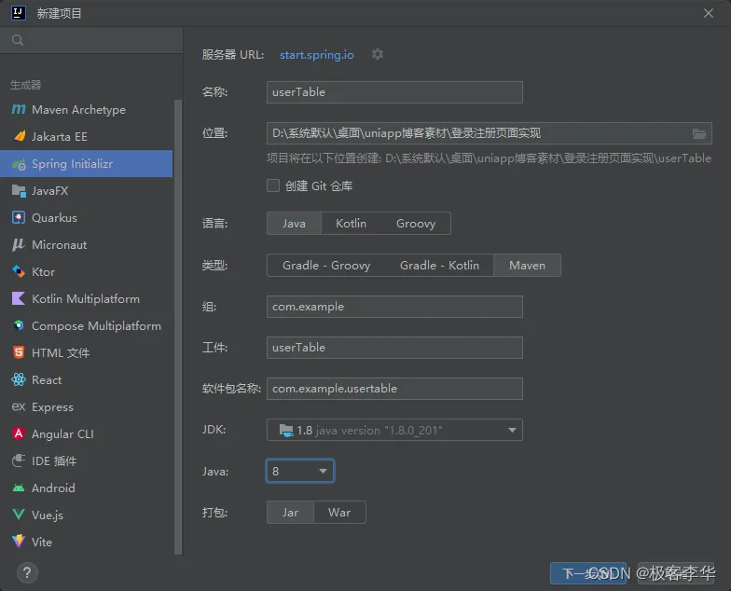The height and width of the screenshot is (591, 731).
Task: Select IDE 插件 in generator list
Action: pyautogui.click(x=86, y=460)
